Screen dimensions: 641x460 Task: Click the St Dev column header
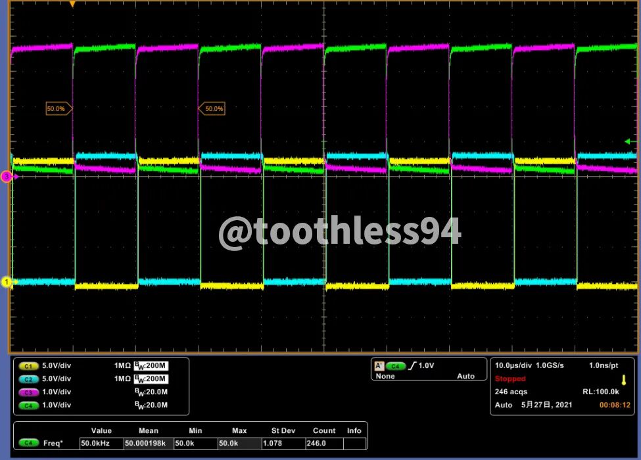283,430
